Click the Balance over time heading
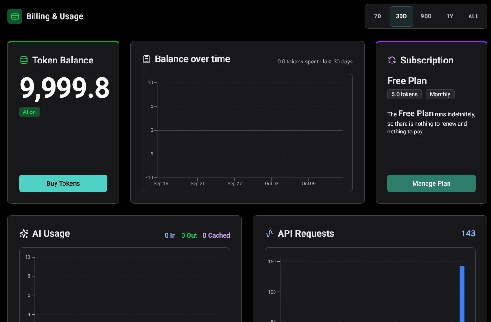Screen dimensions: 491x322 [193, 59]
